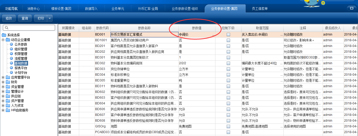Image resolution: width=358 pixels, height=136 pixels.
Task: Click the 取值范围 column header
Action: coord(262,28)
